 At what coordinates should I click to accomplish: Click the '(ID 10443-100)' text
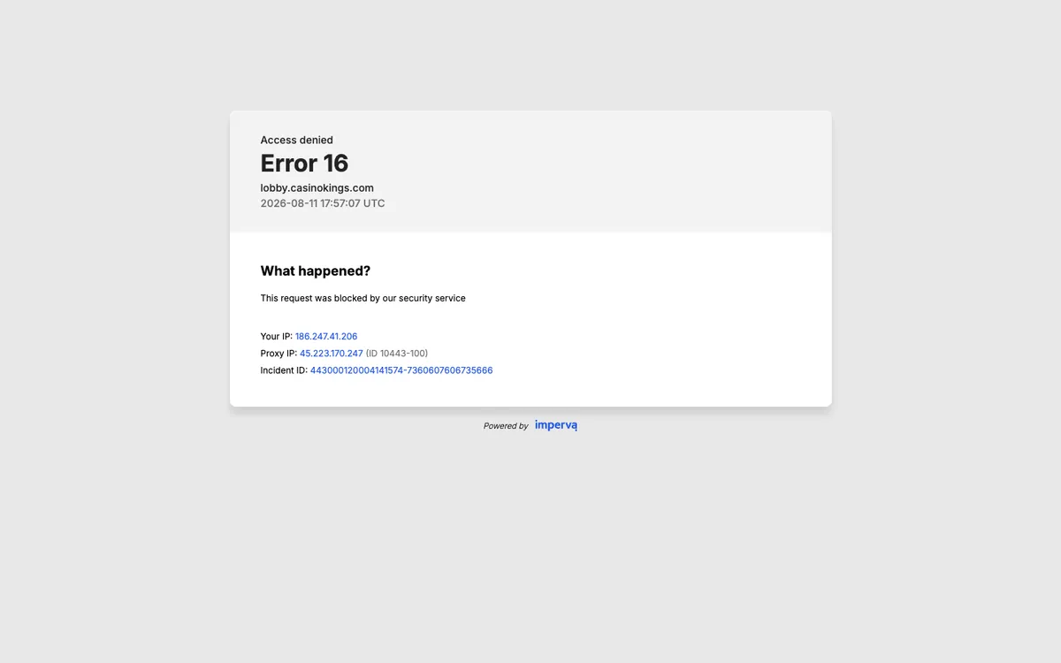click(x=397, y=354)
